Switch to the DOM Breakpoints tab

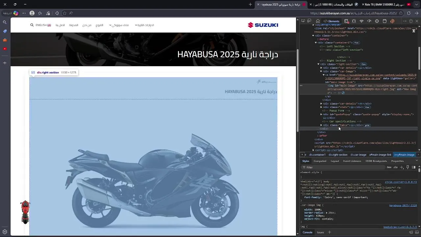(x=376, y=161)
